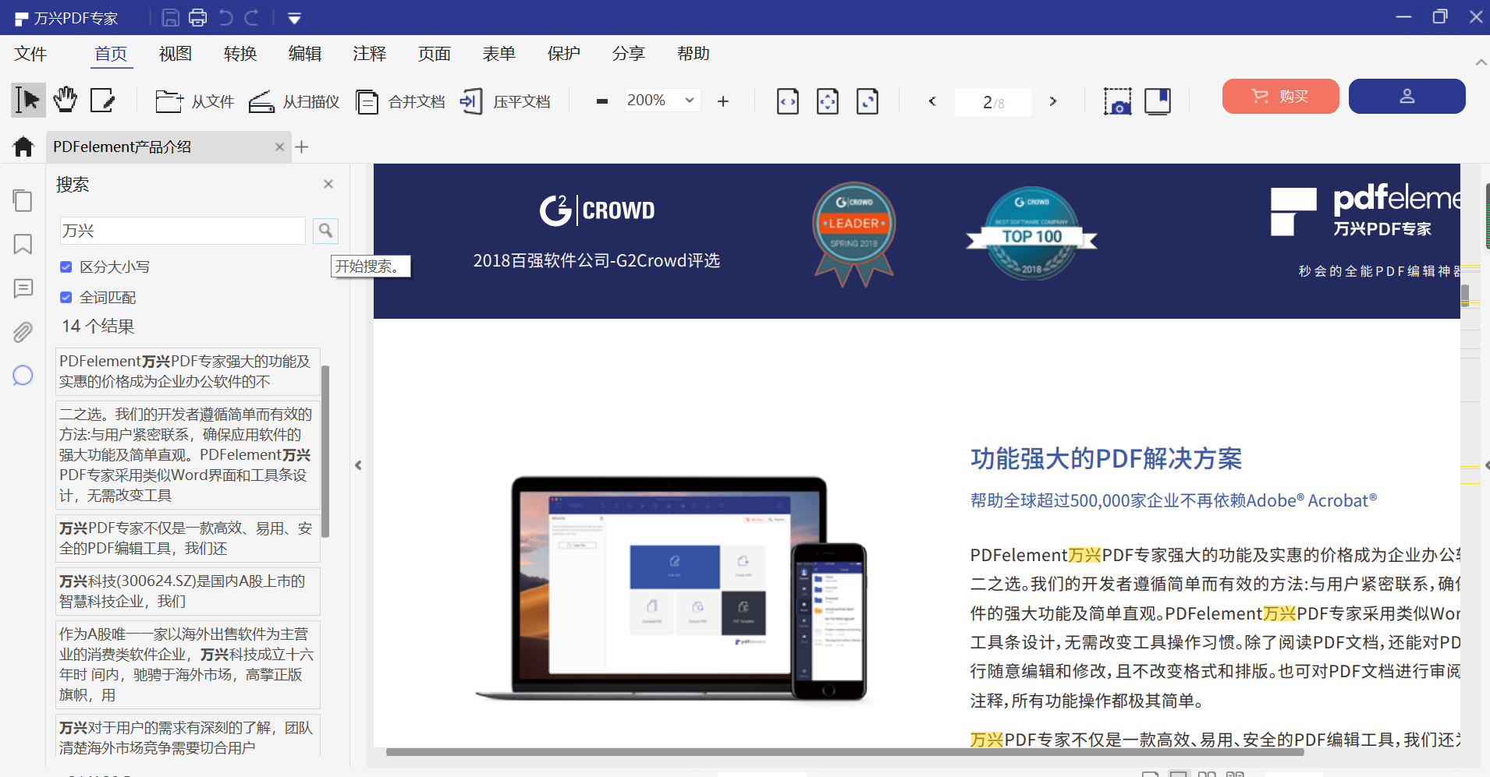Activate the snapshot capture tool
1490x777 pixels.
[1117, 101]
